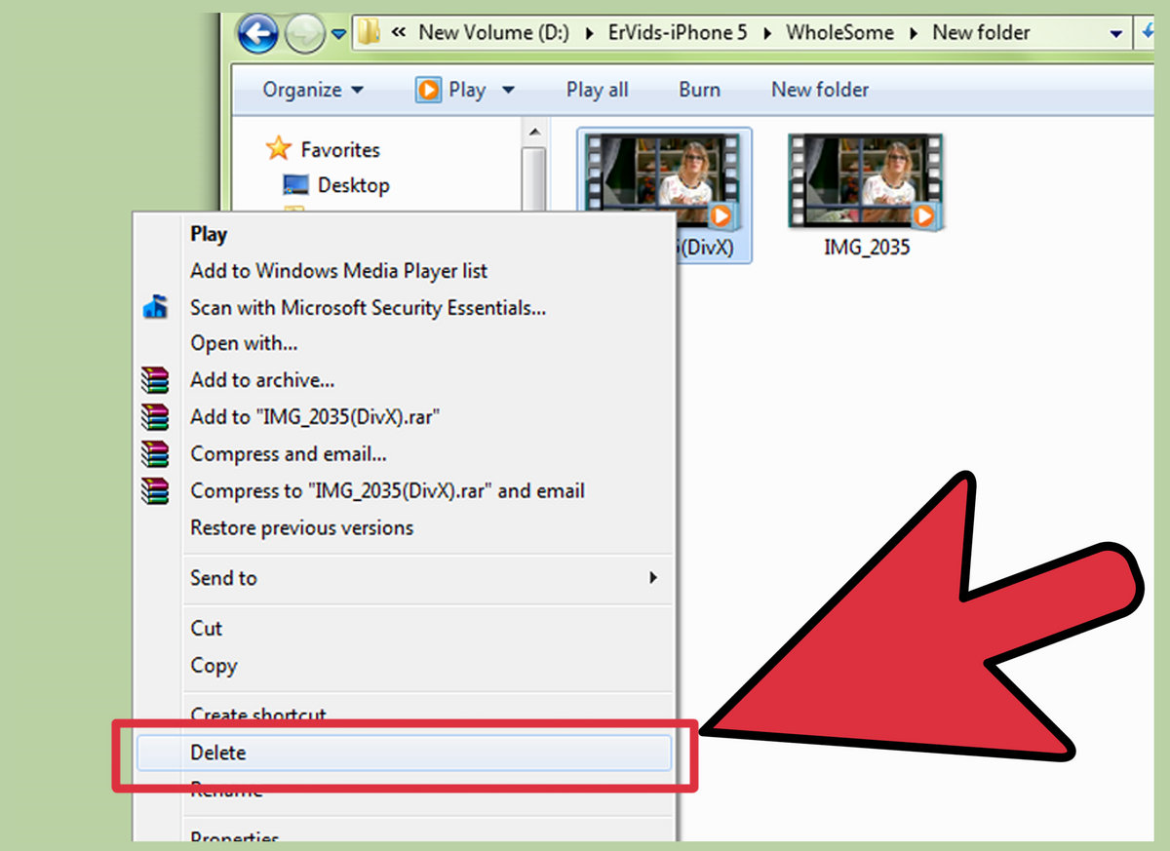Click the Play all toolbar button
This screenshot has height=851, width=1170.
598,89
